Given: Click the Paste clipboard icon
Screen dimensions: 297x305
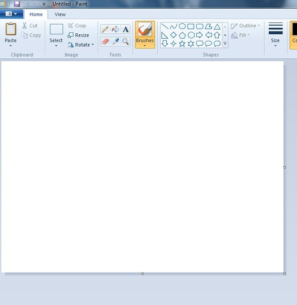Looking at the screenshot, I should click(x=11, y=29).
